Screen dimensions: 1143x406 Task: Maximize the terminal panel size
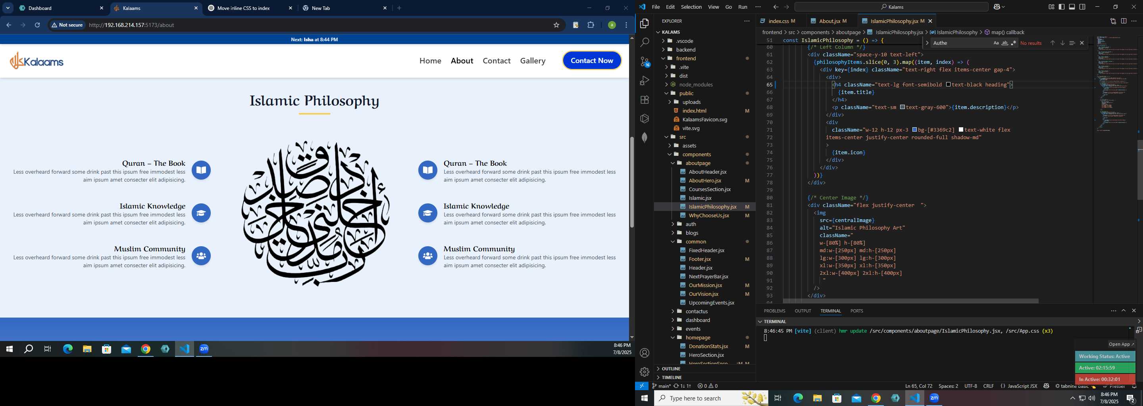tap(1124, 311)
